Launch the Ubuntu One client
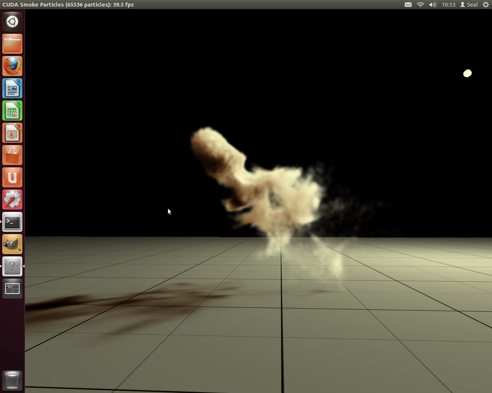The height and width of the screenshot is (393, 492). tap(12, 177)
